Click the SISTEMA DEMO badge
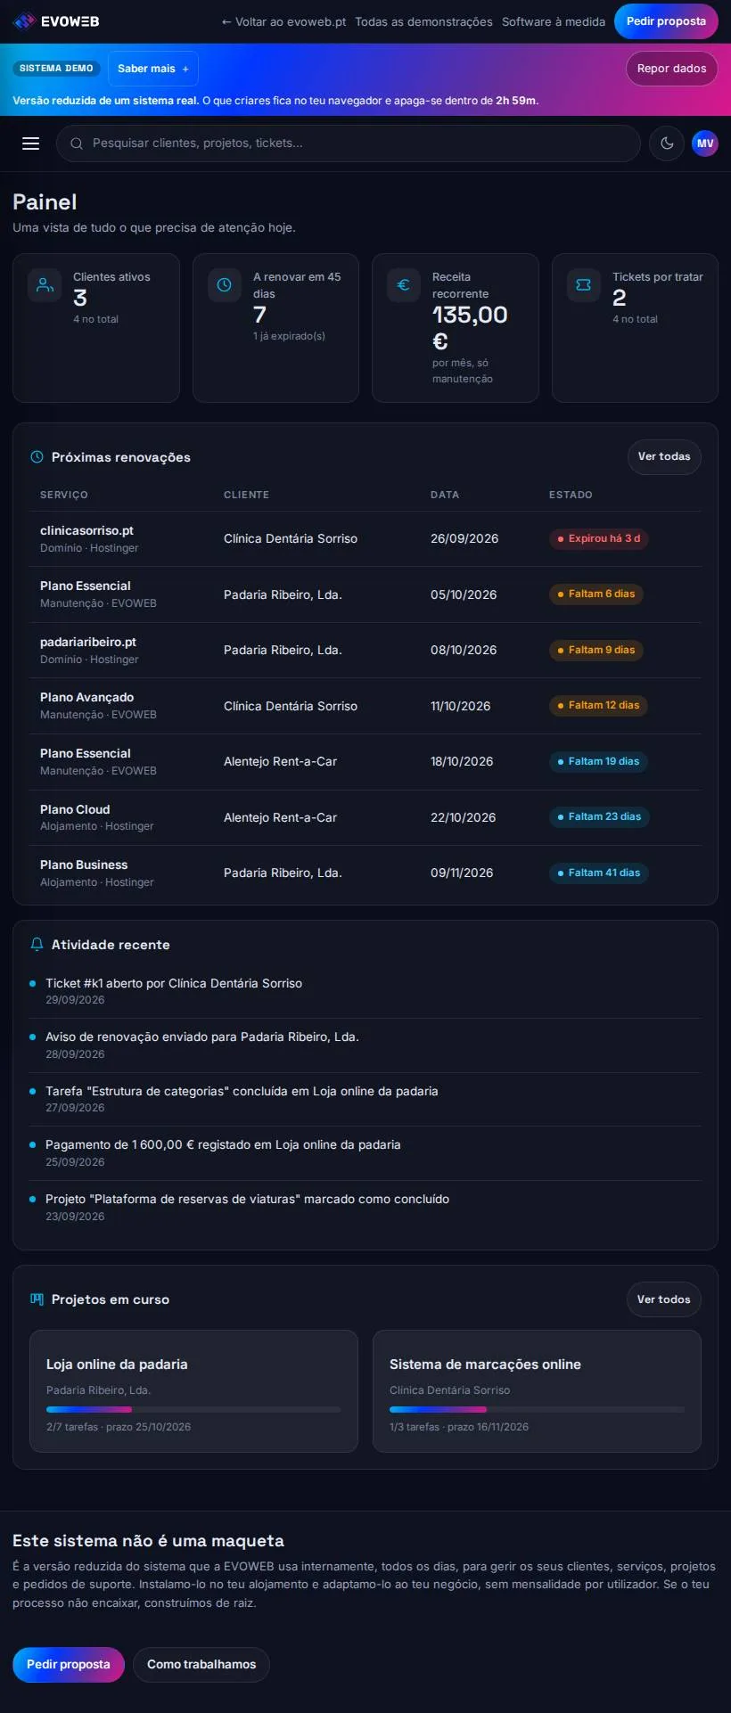Viewport: 731px width, 1713px height. click(56, 69)
